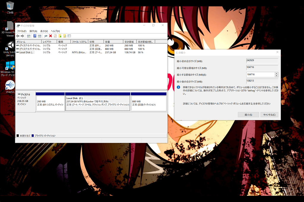Decrease shrink size with the down spinner arrow
Screen dimensions: 304x202
276,76
